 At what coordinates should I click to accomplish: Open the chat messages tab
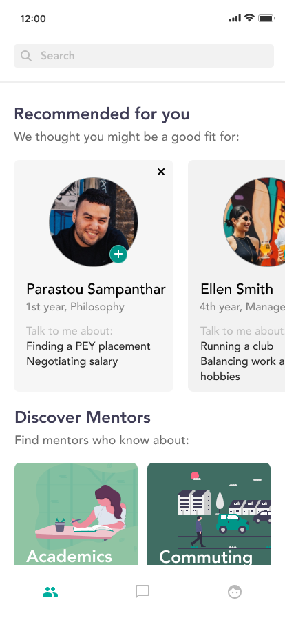coord(142,592)
